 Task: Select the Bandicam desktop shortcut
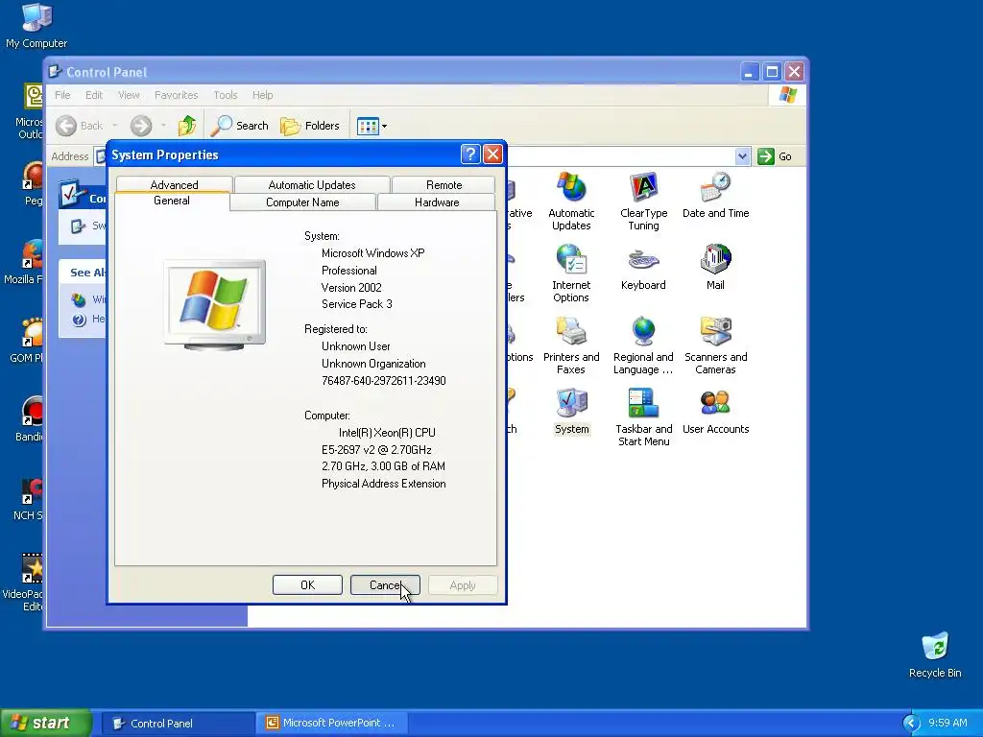[x=30, y=419]
